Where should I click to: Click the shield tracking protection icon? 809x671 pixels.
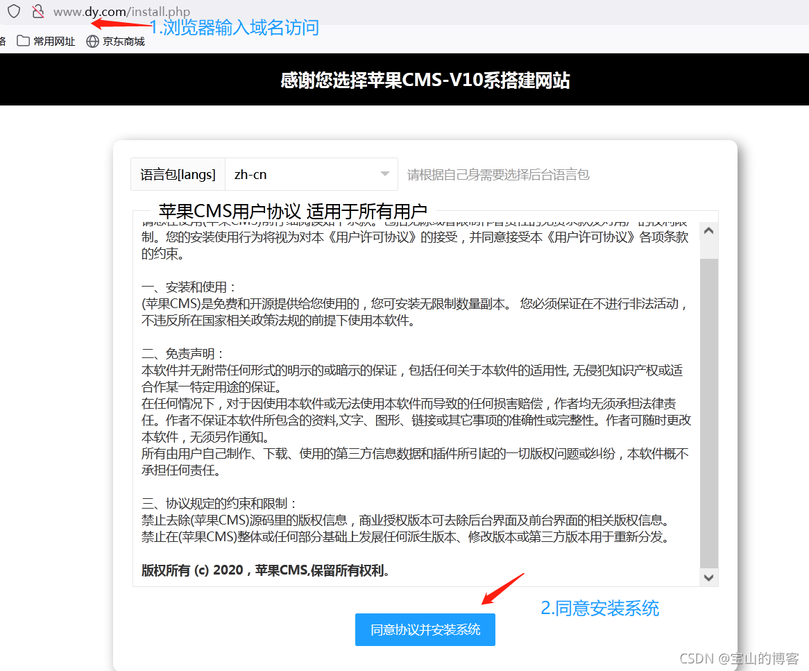pyautogui.click(x=14, y=12)
